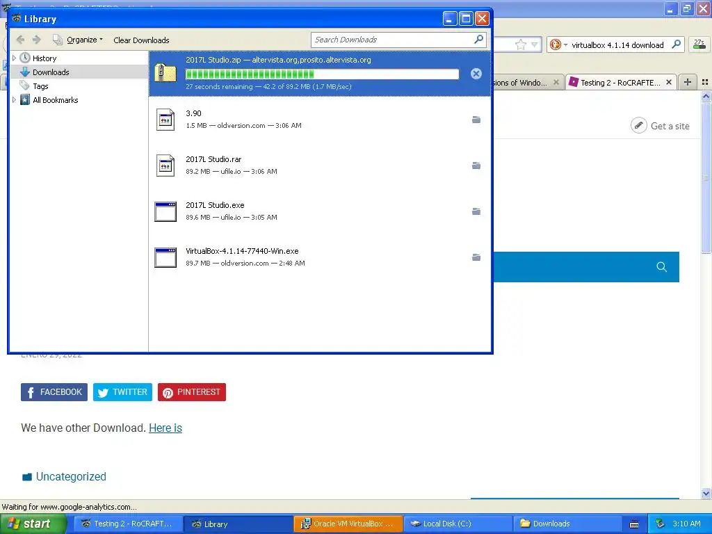Select History in Library sidebar
712x534 pixels.
click(44, 58)
